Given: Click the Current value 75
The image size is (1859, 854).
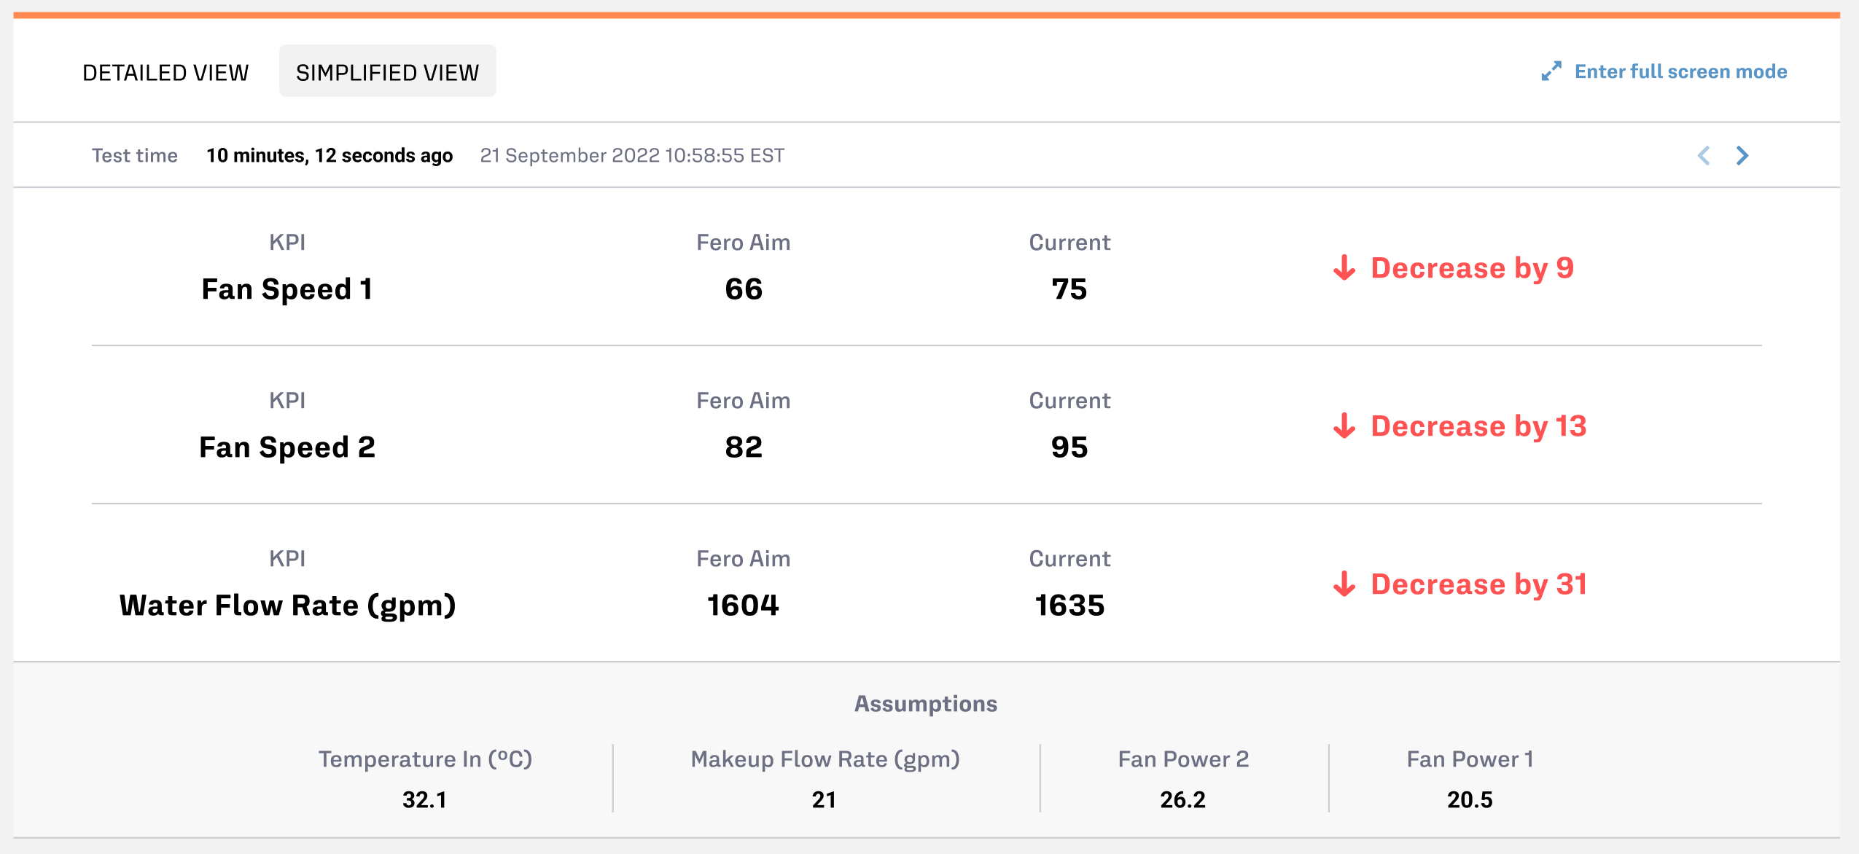Looking at the screenshot, I should (x=1069, y=289).
